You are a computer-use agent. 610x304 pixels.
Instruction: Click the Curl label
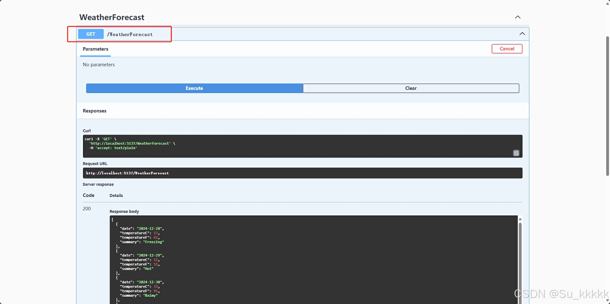pos(87,131)
